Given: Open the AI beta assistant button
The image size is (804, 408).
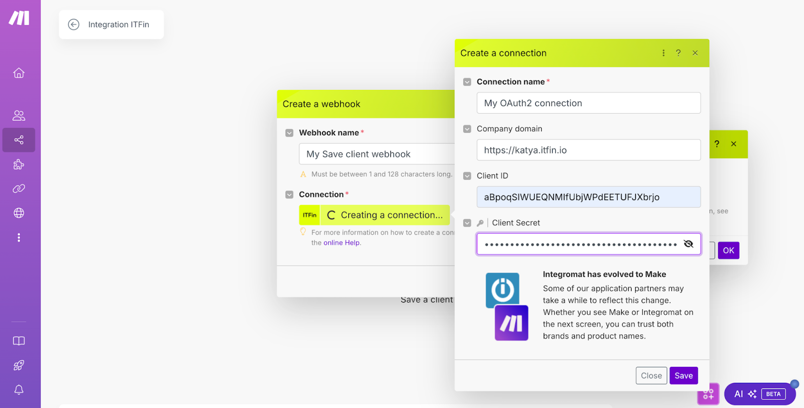Looking at the screenshot, I should tap(760, 394).
